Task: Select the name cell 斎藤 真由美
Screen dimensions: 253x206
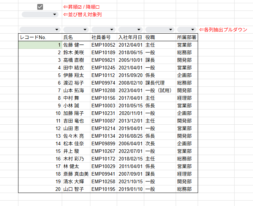Action: point(76,174)
